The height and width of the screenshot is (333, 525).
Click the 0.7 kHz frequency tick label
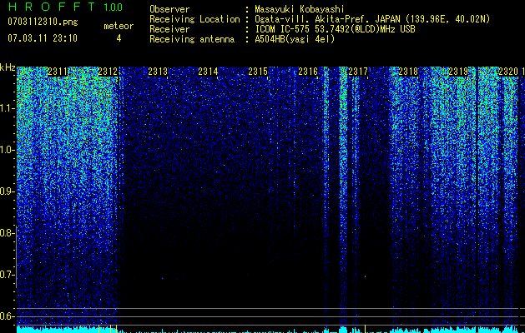click(x=7, y=275)
